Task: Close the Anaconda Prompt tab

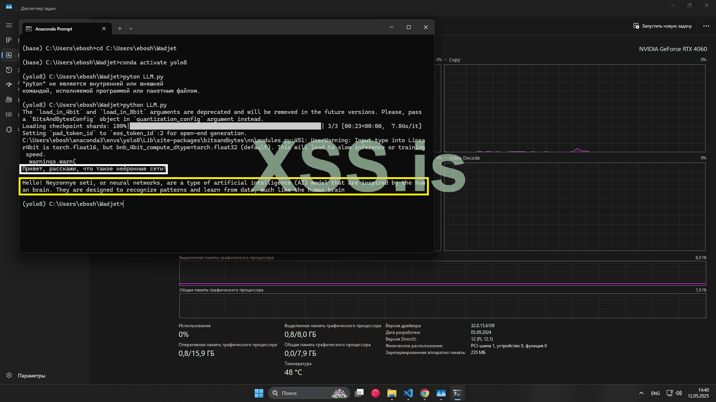Action: pyautogui.click(x=104, y=29)
